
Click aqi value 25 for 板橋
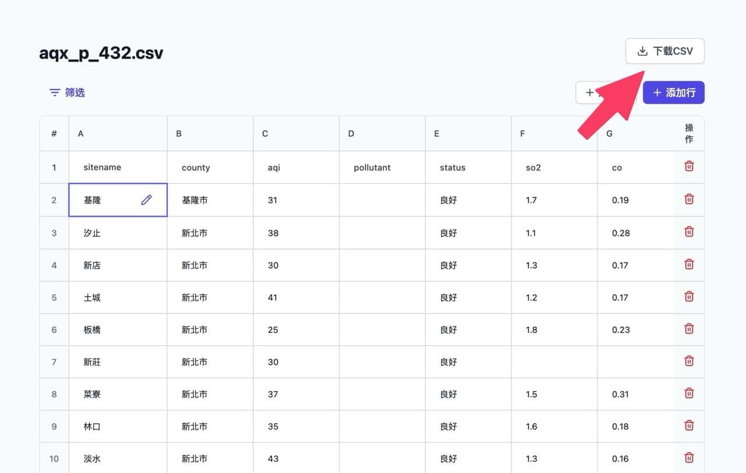point(297,330)
